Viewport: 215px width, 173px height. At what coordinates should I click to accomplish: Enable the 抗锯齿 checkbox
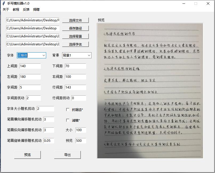click(x=68, y=109)
